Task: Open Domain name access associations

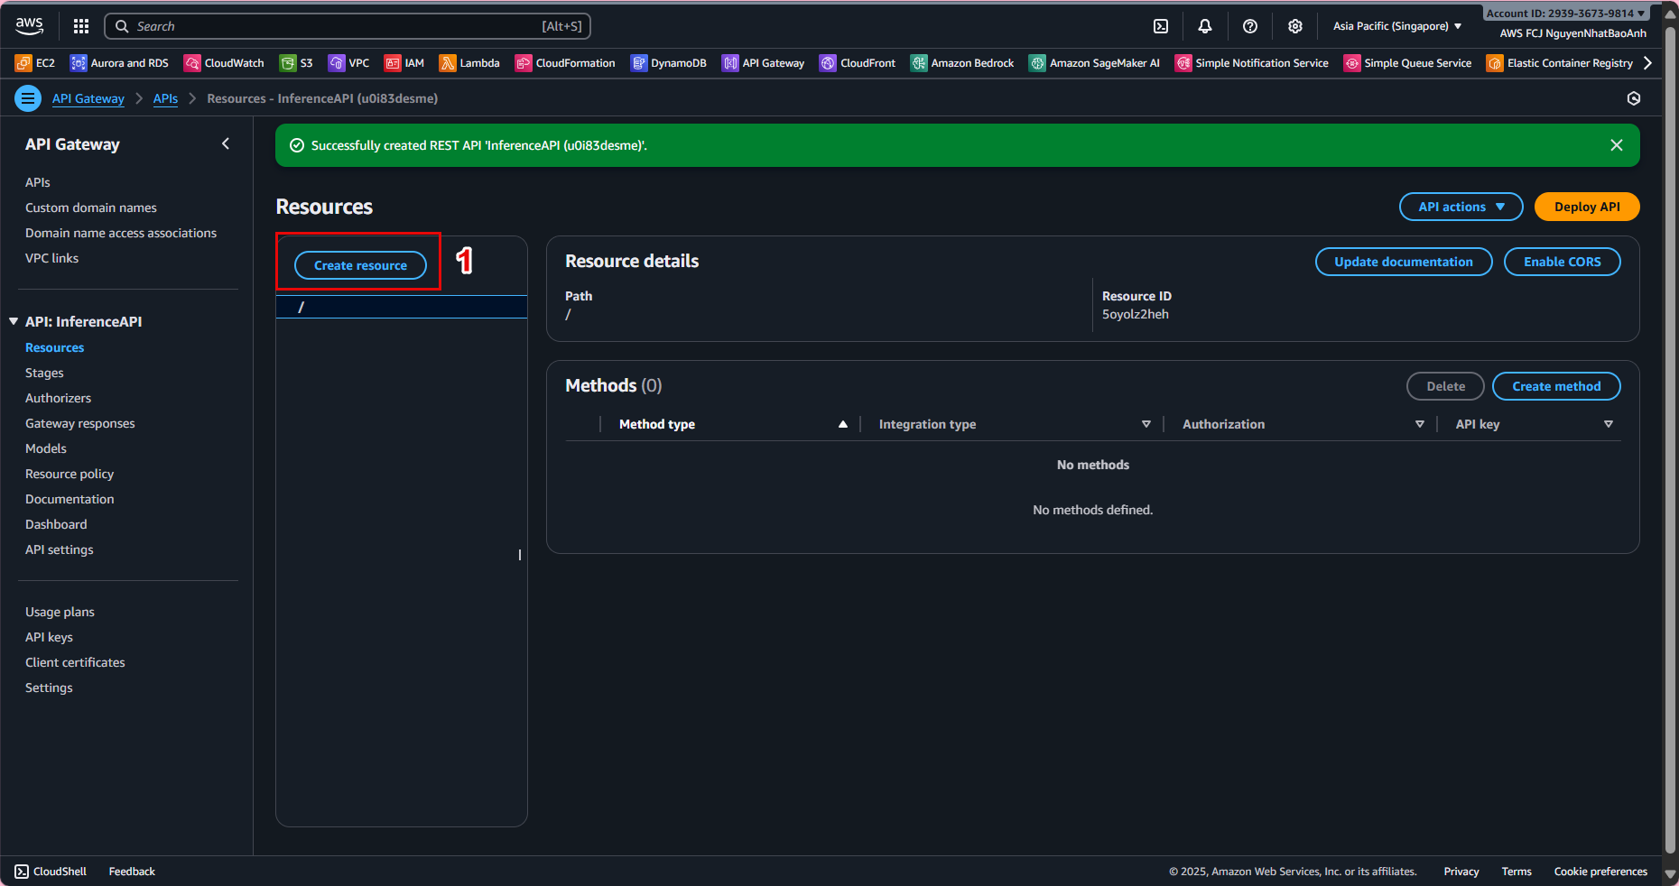Action: [x=121, y=233]
